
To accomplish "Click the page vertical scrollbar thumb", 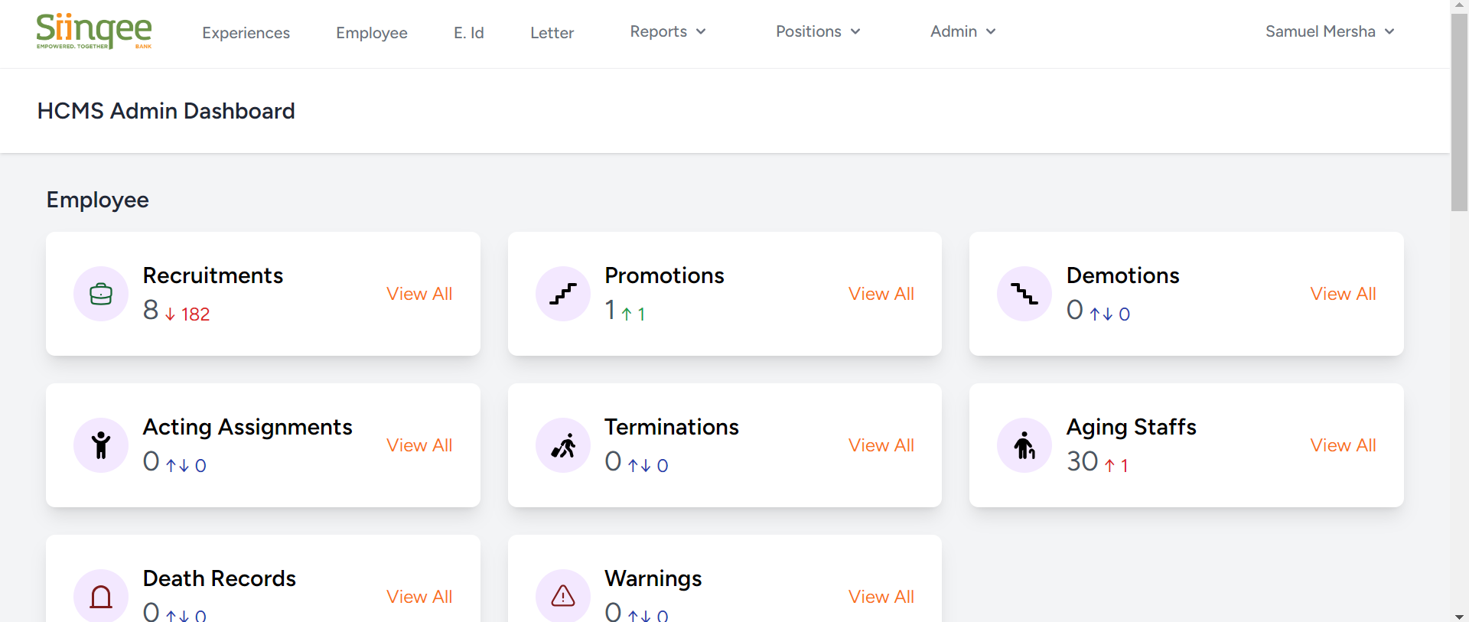I will click(x=1459, y=112).
